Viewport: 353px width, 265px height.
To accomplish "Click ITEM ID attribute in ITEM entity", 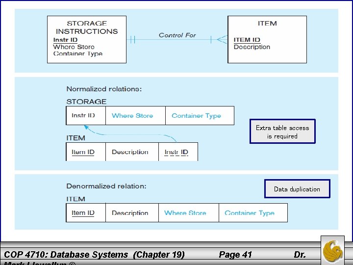I will tap(247, 40).
